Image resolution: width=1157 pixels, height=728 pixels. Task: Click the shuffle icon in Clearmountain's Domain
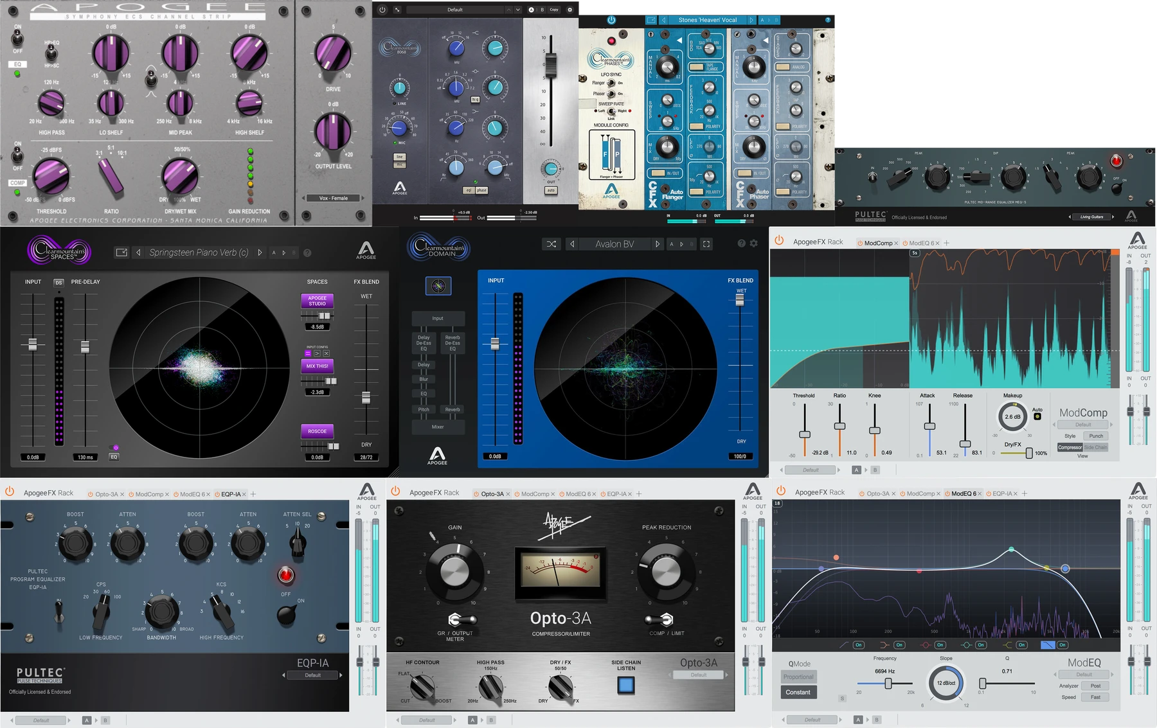click(552, 244)
